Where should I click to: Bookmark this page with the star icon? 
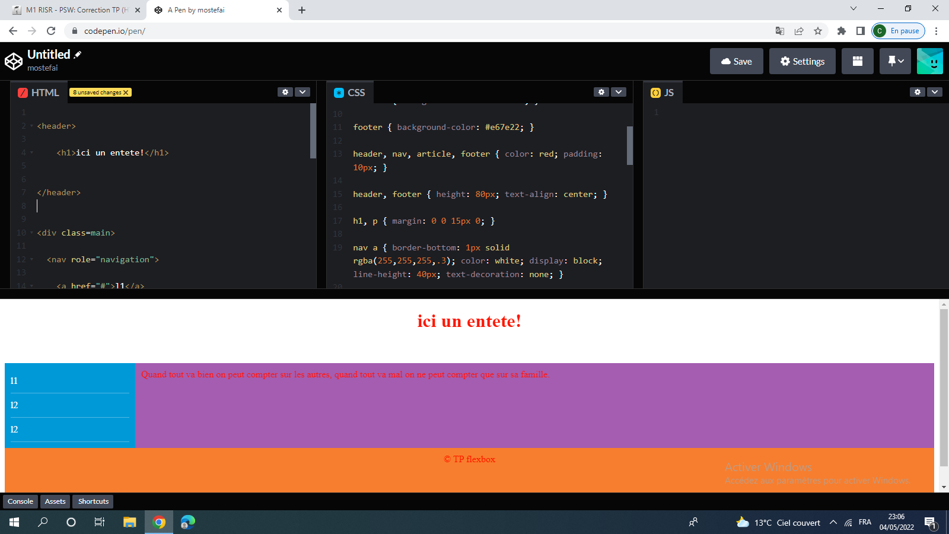818,31
